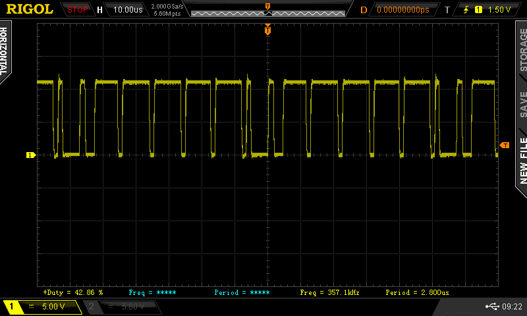Select the 1.50 V trigger level readout

(x=500, y=10)
